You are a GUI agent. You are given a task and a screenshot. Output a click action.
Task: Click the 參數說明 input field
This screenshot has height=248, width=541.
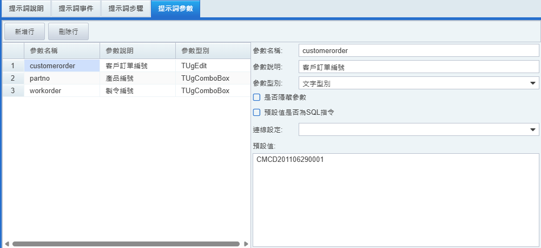point(419,67)
